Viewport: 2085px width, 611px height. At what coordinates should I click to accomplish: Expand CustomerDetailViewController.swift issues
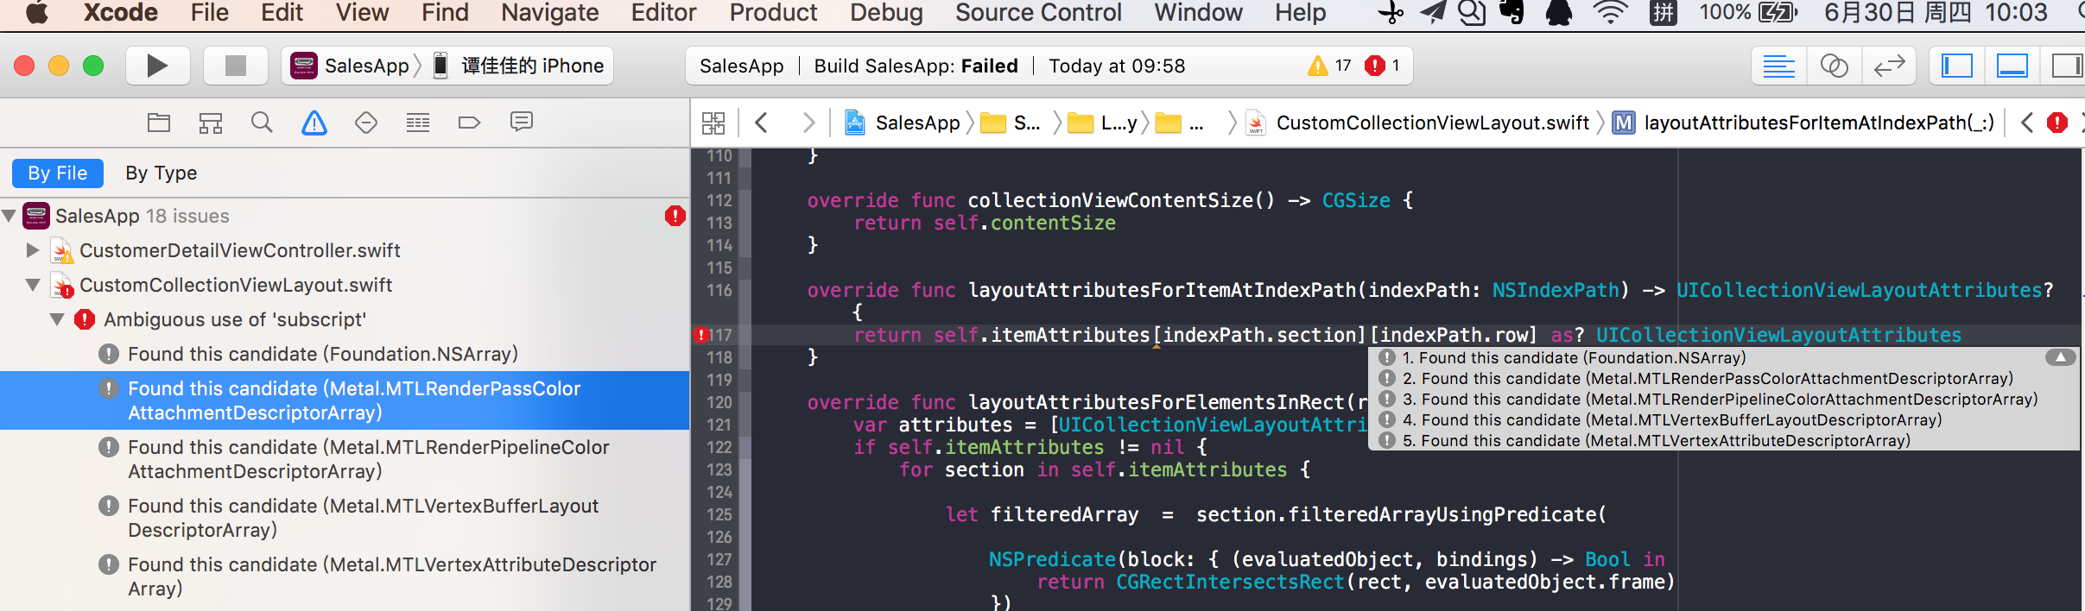(x=33, y=250)
